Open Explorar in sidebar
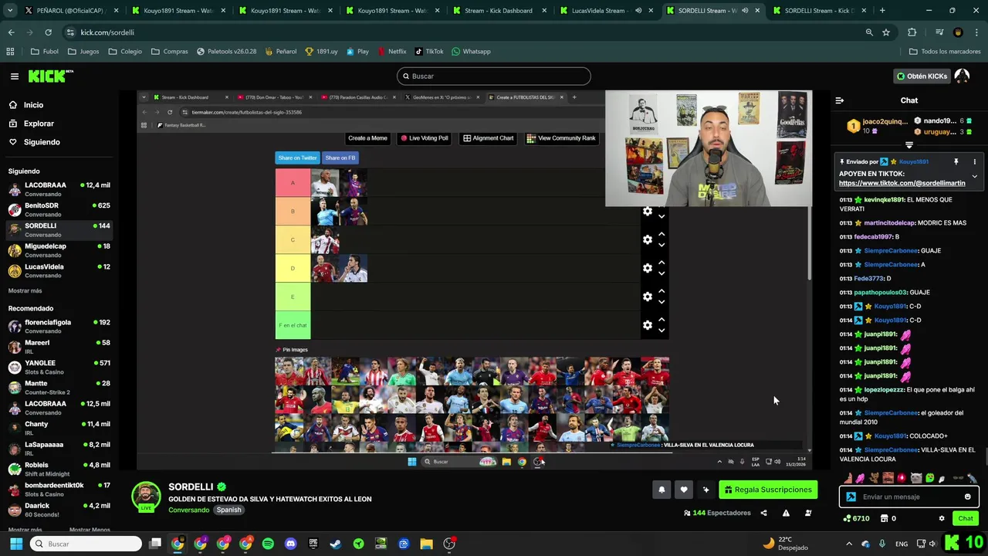 [39, 124]
